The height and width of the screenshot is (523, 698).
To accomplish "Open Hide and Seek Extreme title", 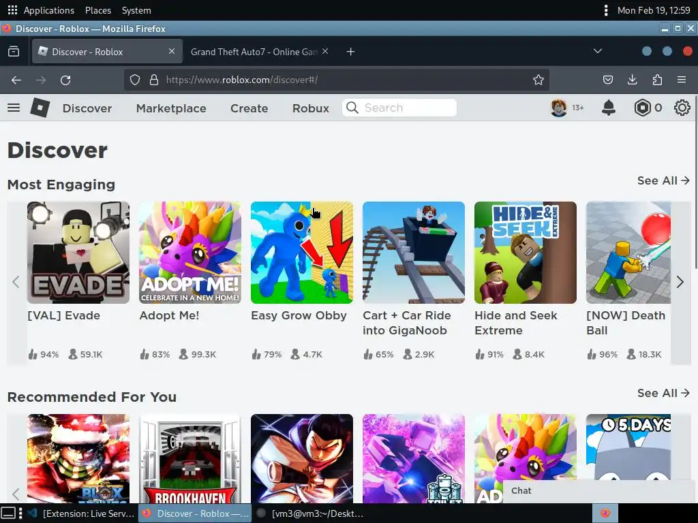I will pos(516,323).
